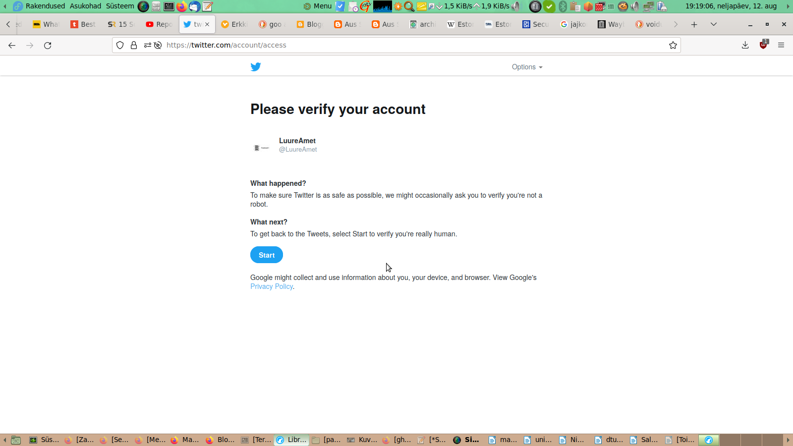This screenshot has width=793, height=446.
Task: Click the magnifier search icon in panel
Action: tap(409, 6)
